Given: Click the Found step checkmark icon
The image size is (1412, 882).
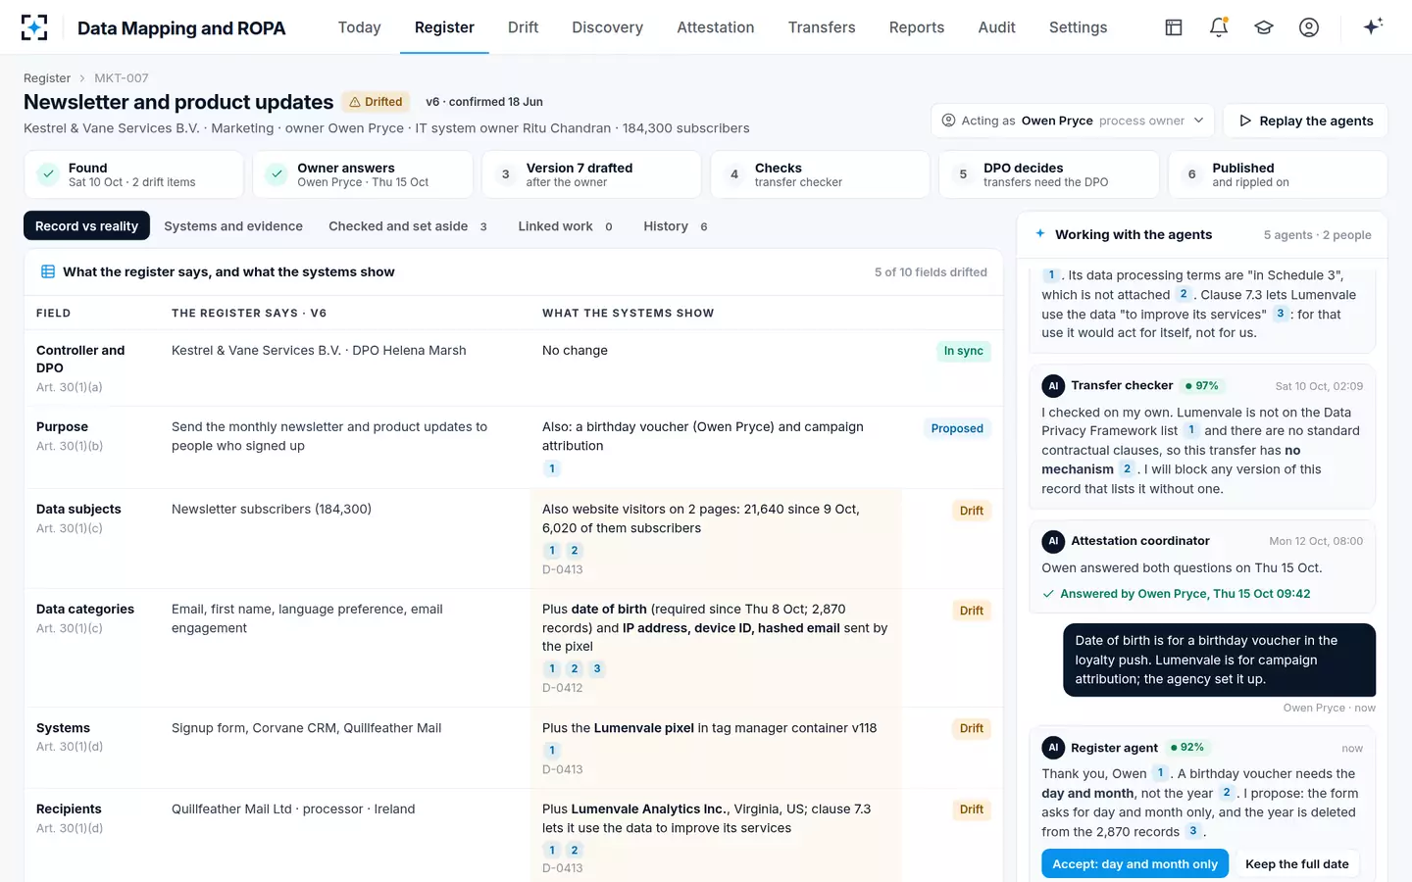Looking at the screenshot, I should (48, 174).
